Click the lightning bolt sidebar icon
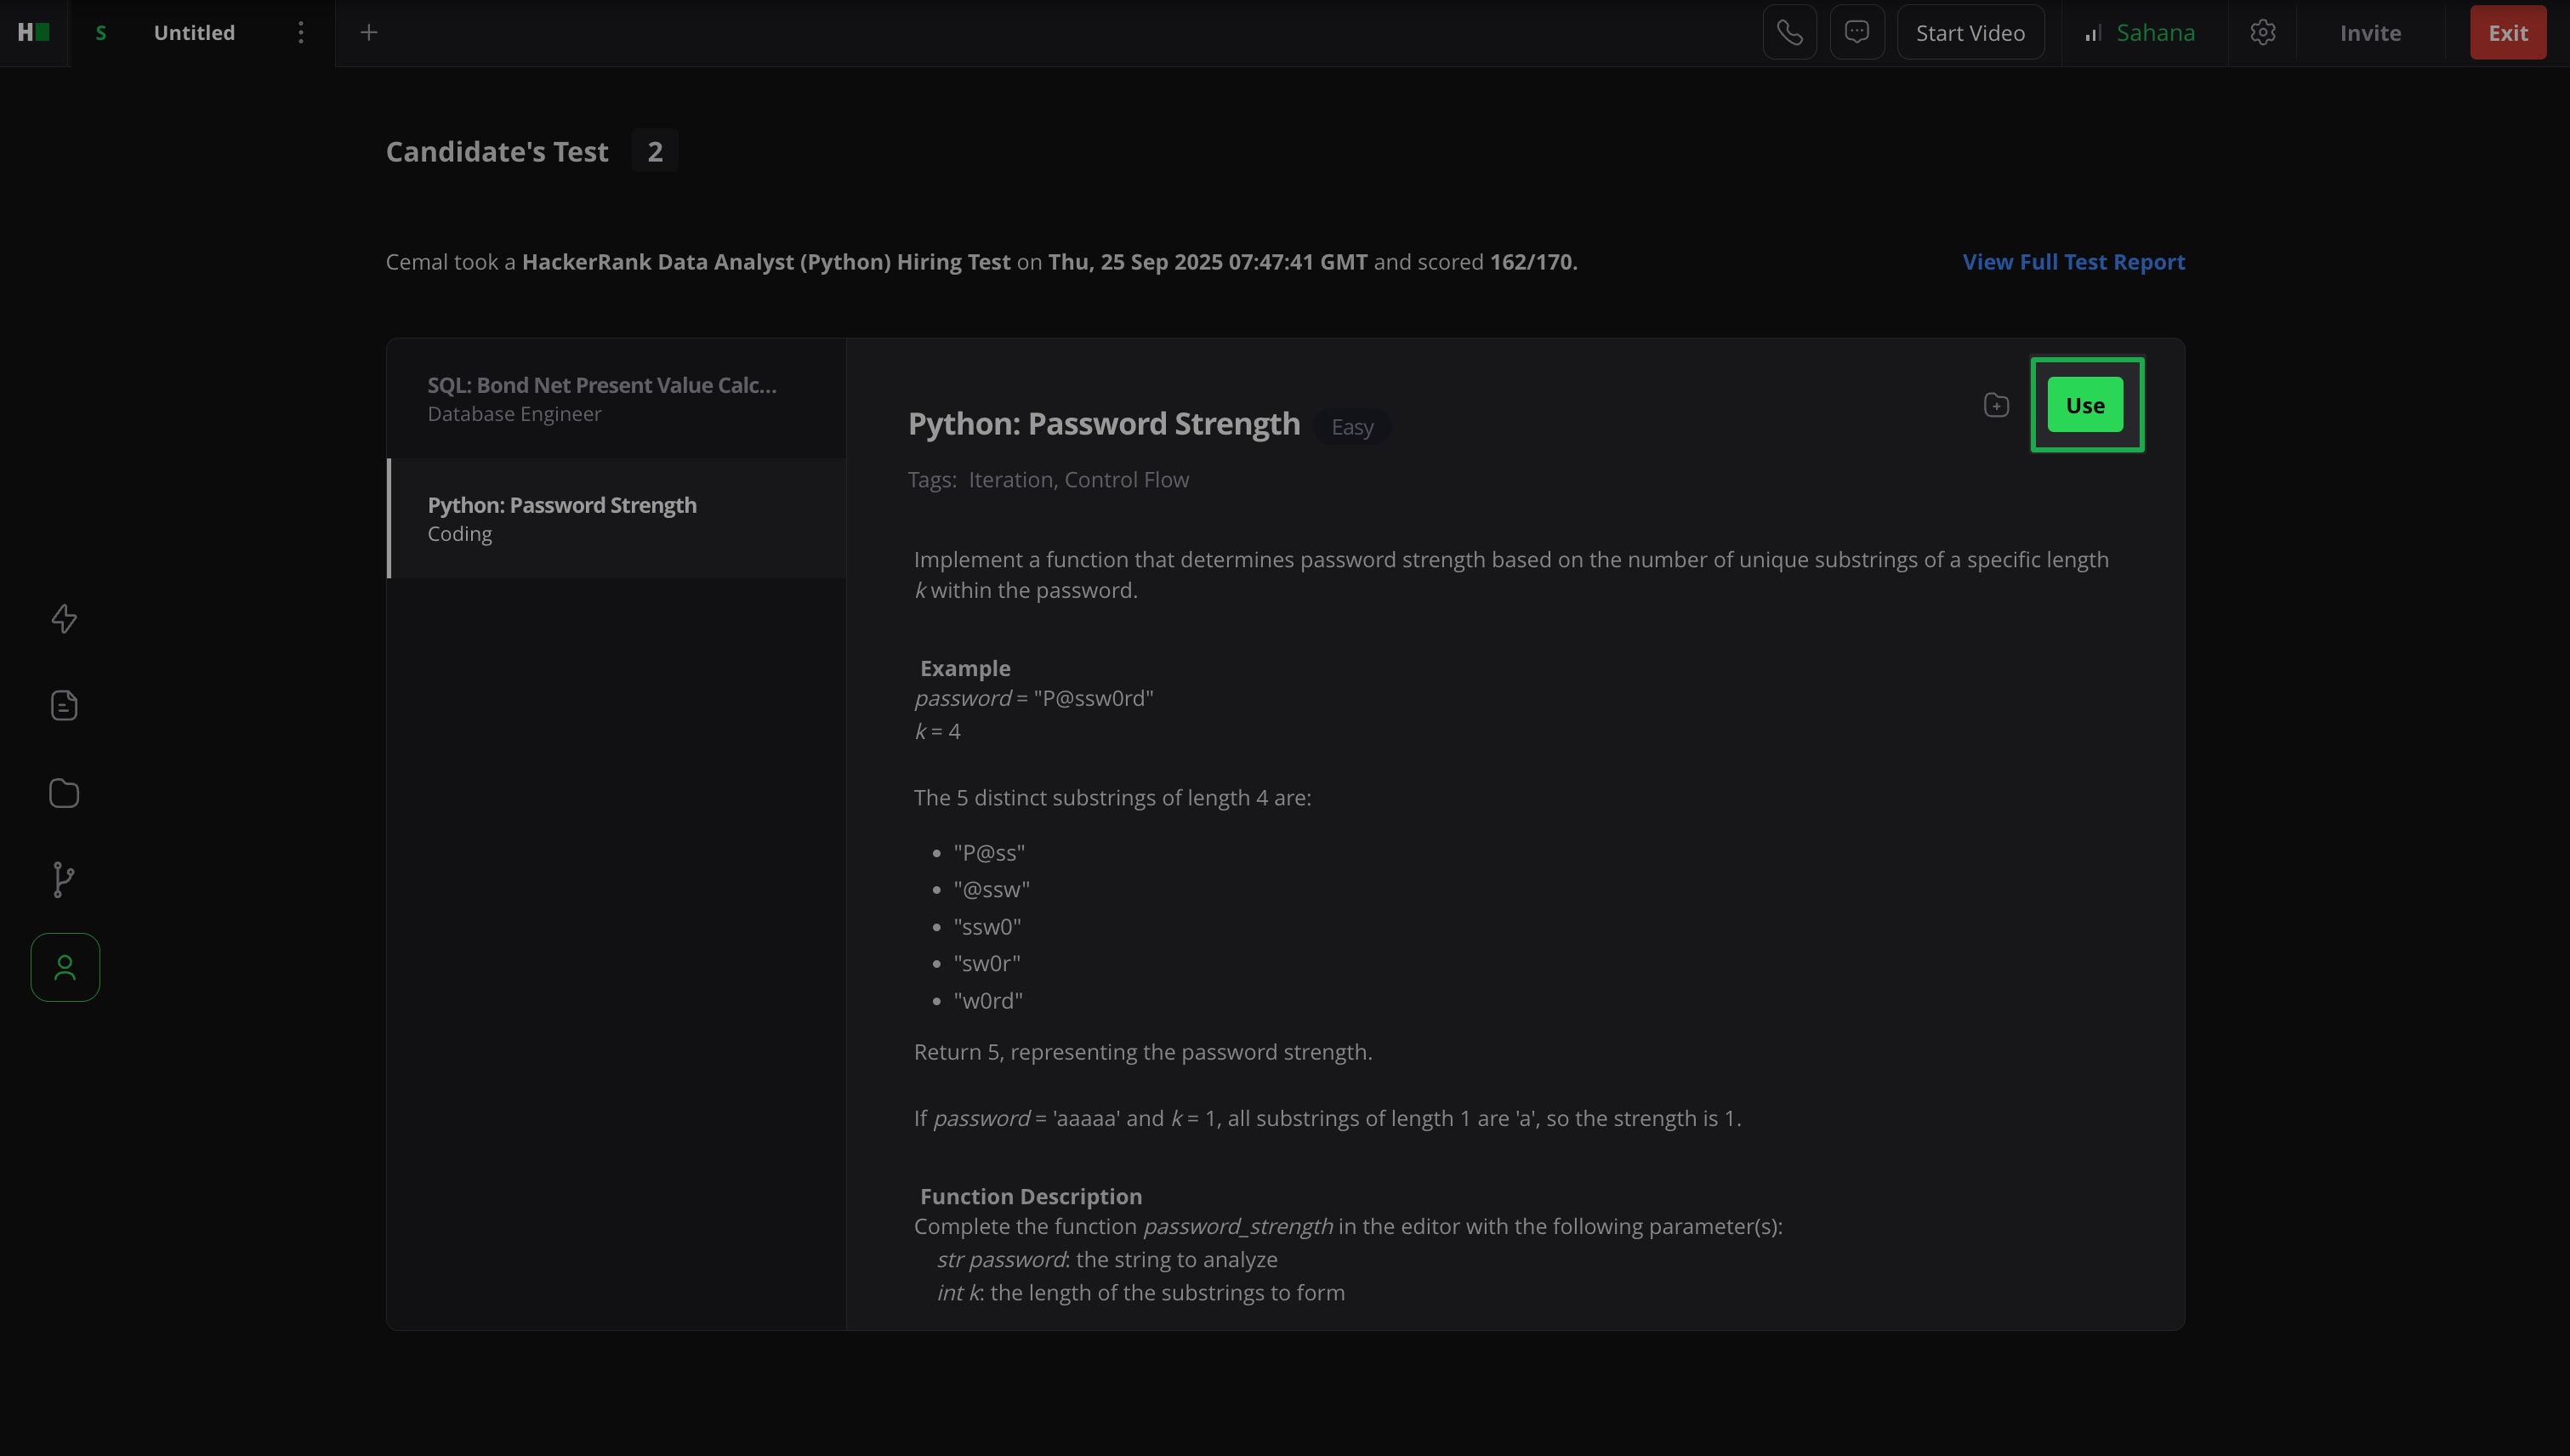 coord(64,619)
